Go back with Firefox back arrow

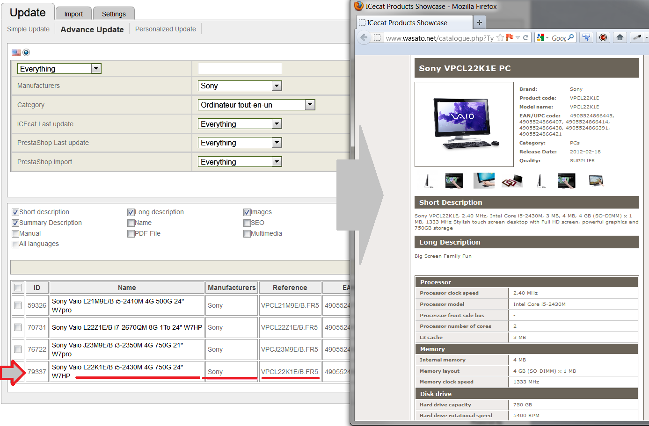tap(364, 37)
